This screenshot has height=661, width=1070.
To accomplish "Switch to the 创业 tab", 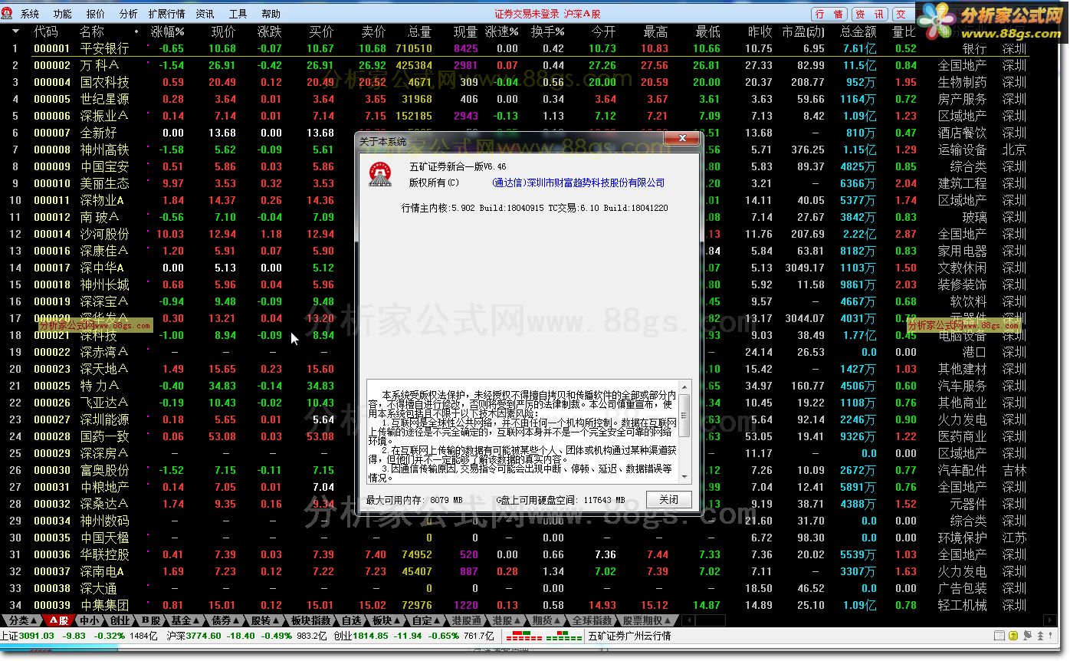I will [x=120, y=620].
